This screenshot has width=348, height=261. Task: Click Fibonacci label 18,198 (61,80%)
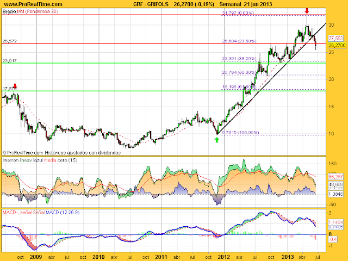tap(239, 87)
